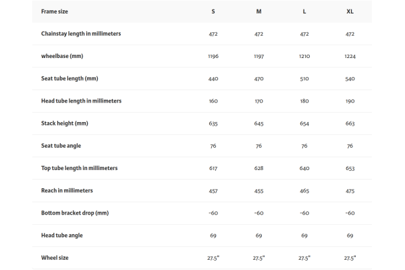Viewport: 405px width, 270px height.
Task: Select seat tube length value 440
Action: (213, 79)
